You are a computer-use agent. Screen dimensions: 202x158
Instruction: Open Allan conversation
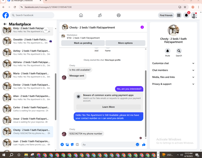click(27, 98)
